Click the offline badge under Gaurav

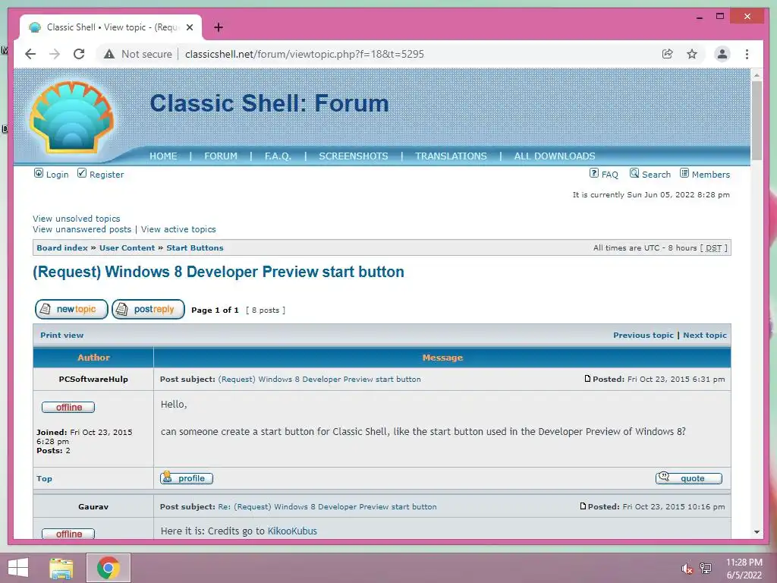coord(68,534)
